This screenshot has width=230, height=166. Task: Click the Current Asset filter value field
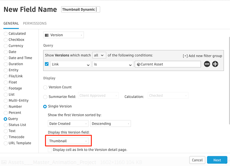tap(168, 64)
